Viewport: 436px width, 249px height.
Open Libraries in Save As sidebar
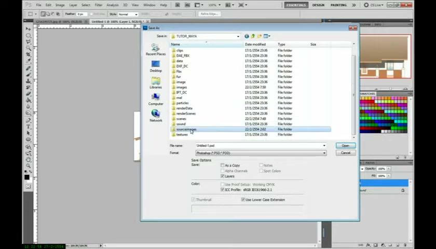click(x=156, y=83)
